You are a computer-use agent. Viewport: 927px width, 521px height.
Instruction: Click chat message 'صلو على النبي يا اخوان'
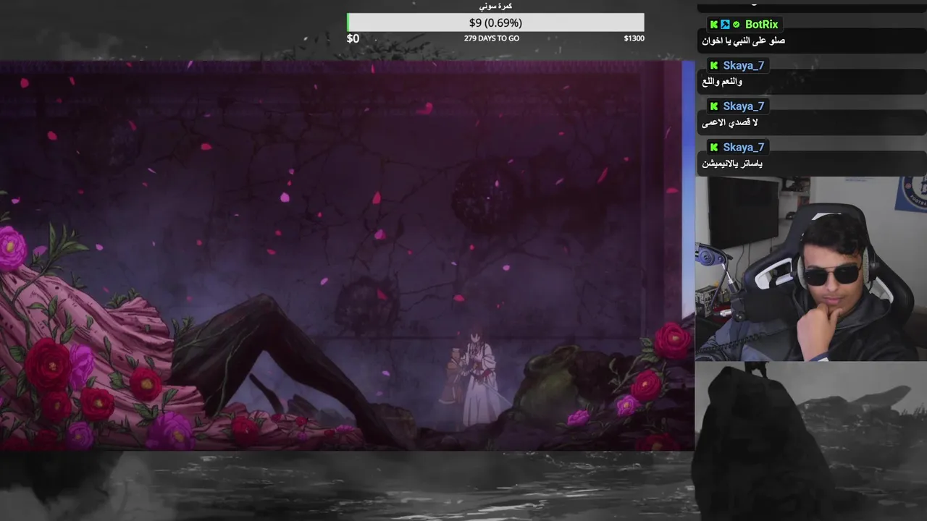coord(744,41)
